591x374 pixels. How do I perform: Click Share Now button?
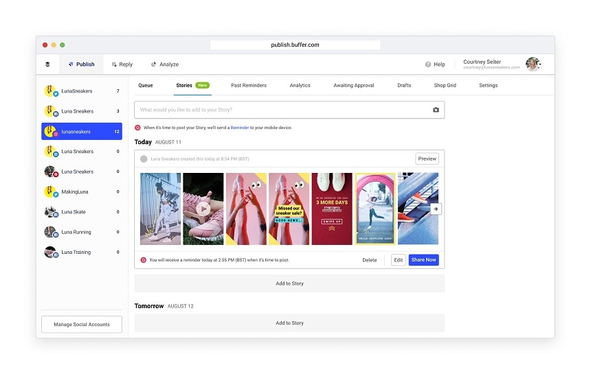click(423, 260)
